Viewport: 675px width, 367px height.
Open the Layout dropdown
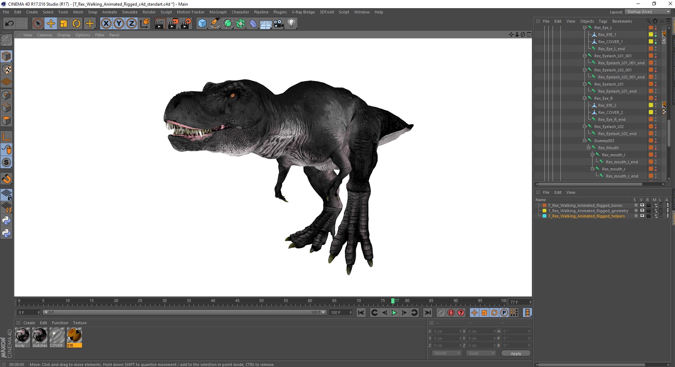pyautogui.click(x=648, y=12)
